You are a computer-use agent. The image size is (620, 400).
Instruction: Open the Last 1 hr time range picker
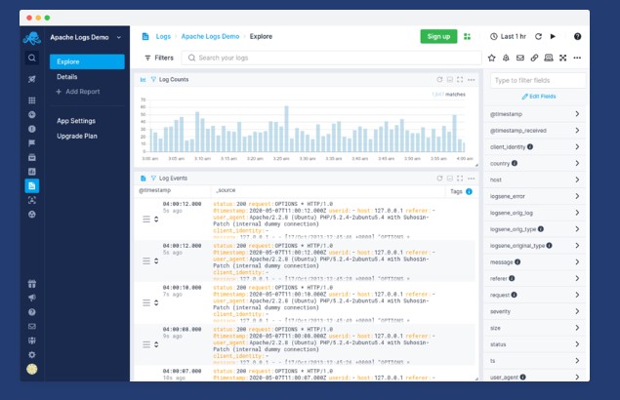click(x=508, y=36)
